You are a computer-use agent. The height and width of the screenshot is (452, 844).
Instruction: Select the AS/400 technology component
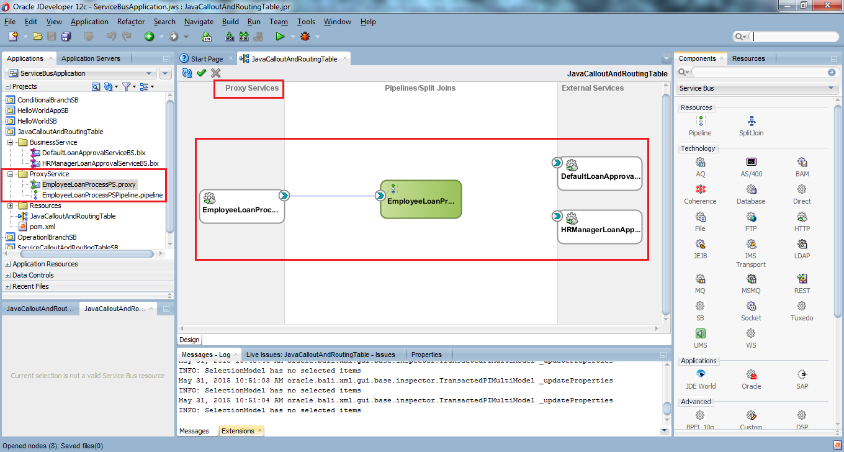coord(751,167)
